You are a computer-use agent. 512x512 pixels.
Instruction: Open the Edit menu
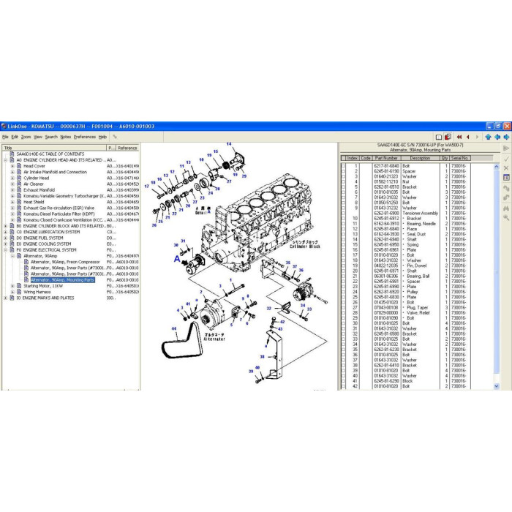(15, 137)
